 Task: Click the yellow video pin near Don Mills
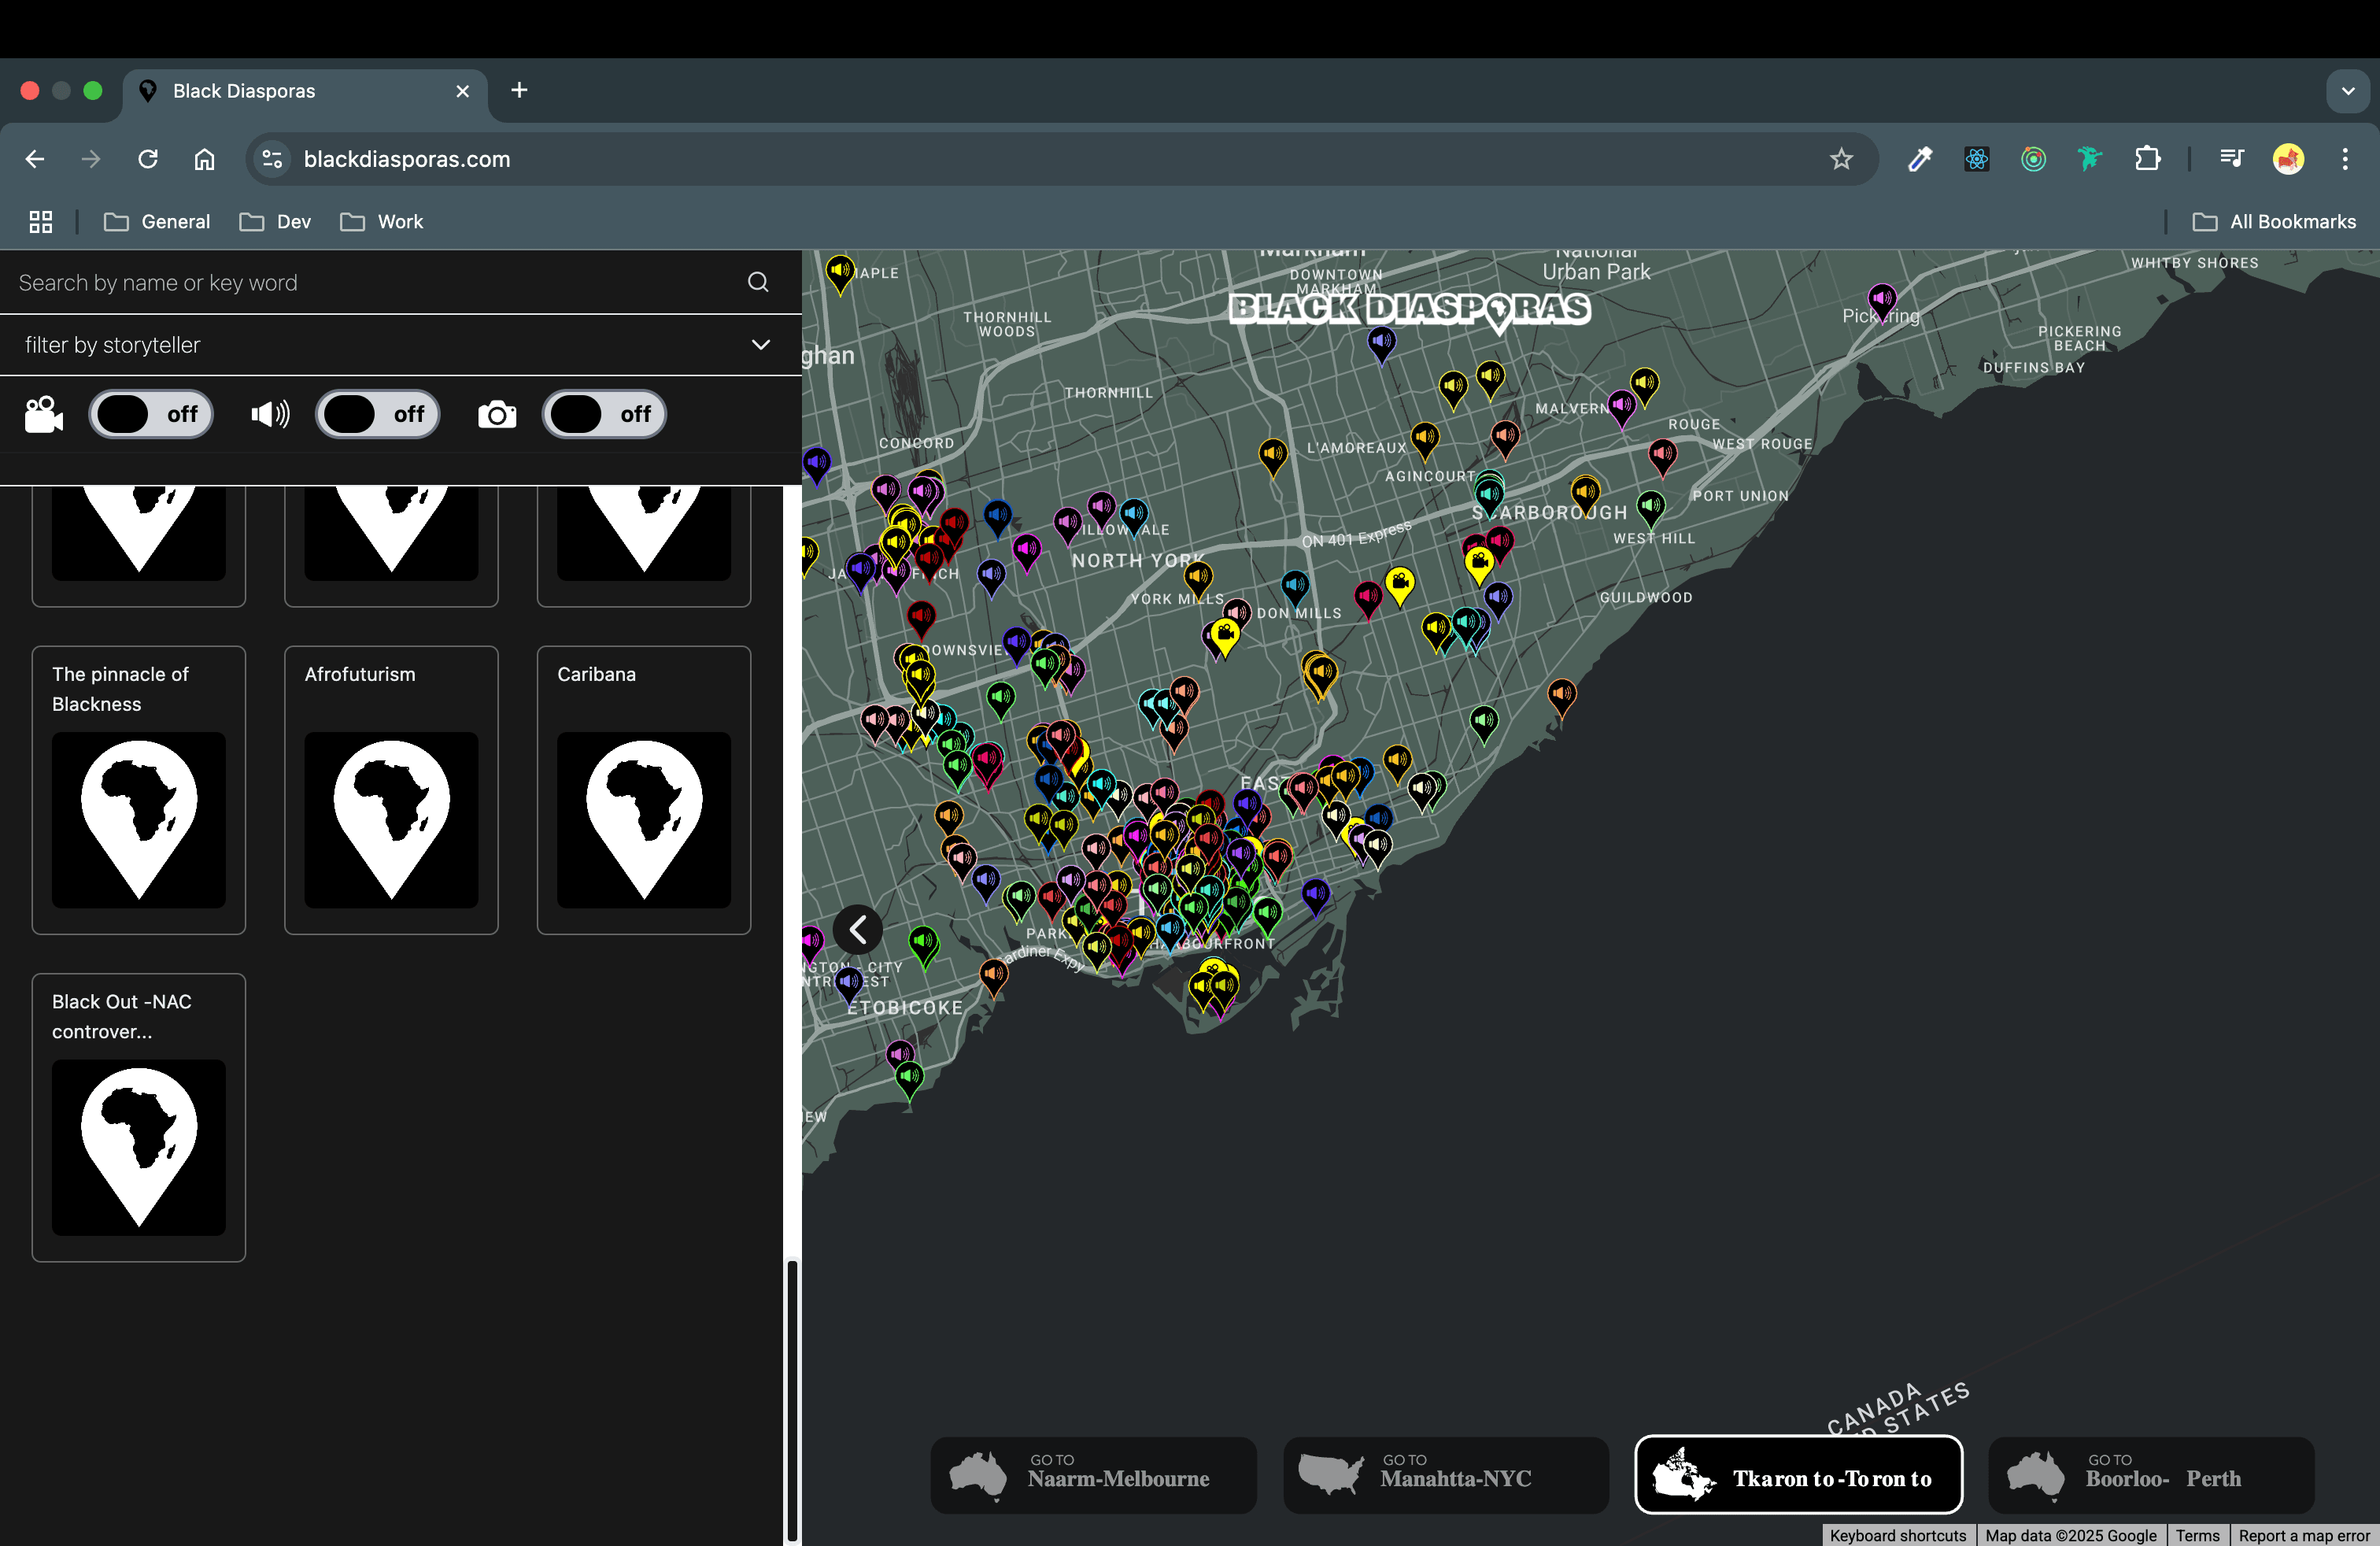pyautogui.click(x=1226, y=636)
